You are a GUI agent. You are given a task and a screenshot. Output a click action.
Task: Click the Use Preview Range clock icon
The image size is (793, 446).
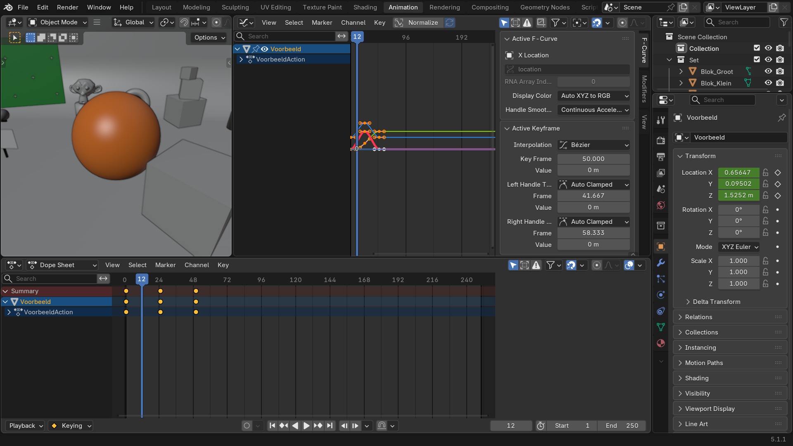tap(541, 426)
